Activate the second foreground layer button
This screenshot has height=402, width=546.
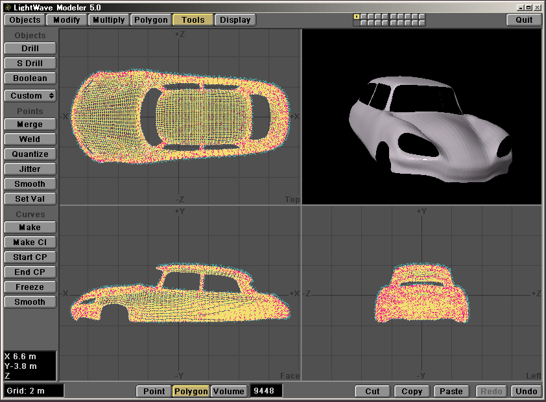click(364, 17)
